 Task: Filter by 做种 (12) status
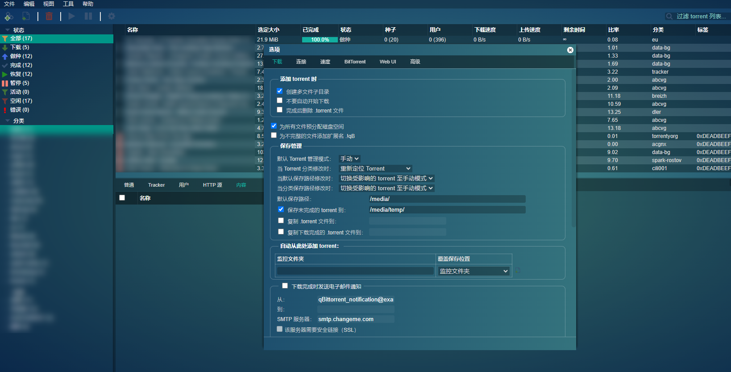coord(21,56)
